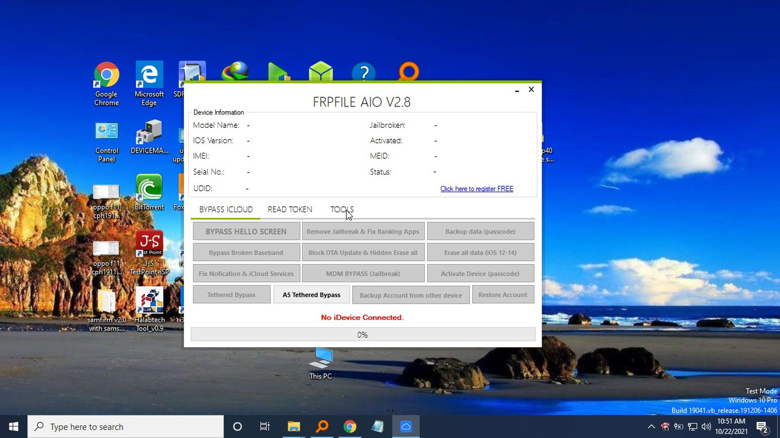Click the 0% progress bar
Image resolution: width=780 pixels, height=438 pixels.
[x=362, y=335]
